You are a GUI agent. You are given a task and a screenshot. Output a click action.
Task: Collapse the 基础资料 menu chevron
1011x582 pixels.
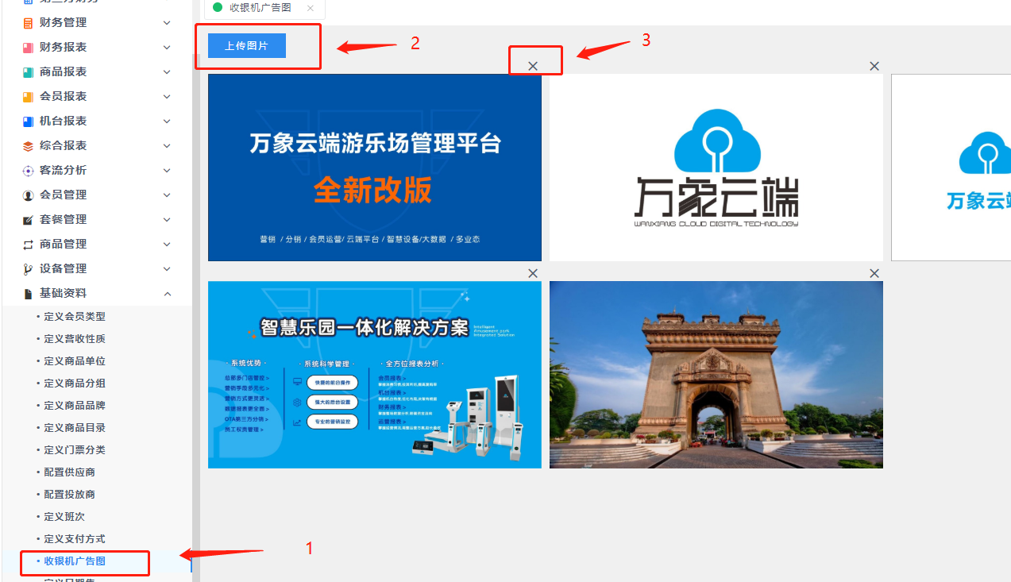167,294
